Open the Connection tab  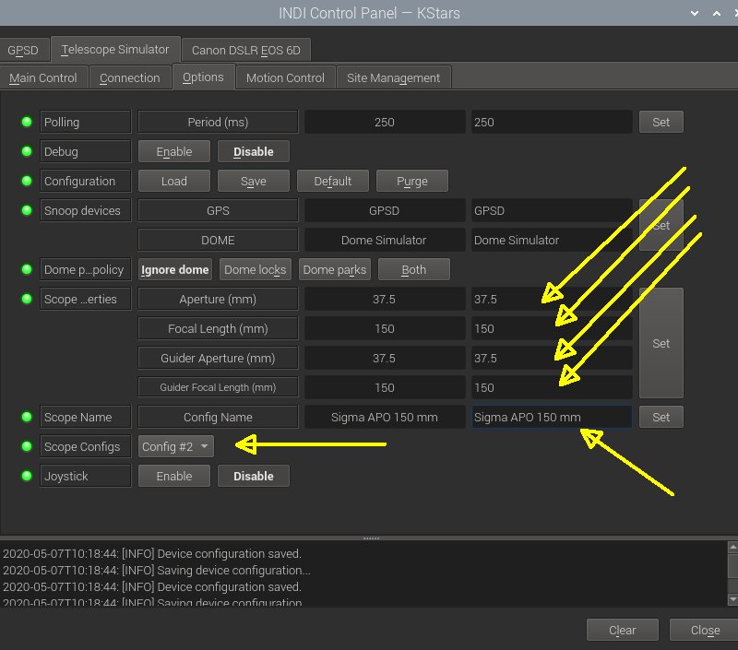coord(130,77)
